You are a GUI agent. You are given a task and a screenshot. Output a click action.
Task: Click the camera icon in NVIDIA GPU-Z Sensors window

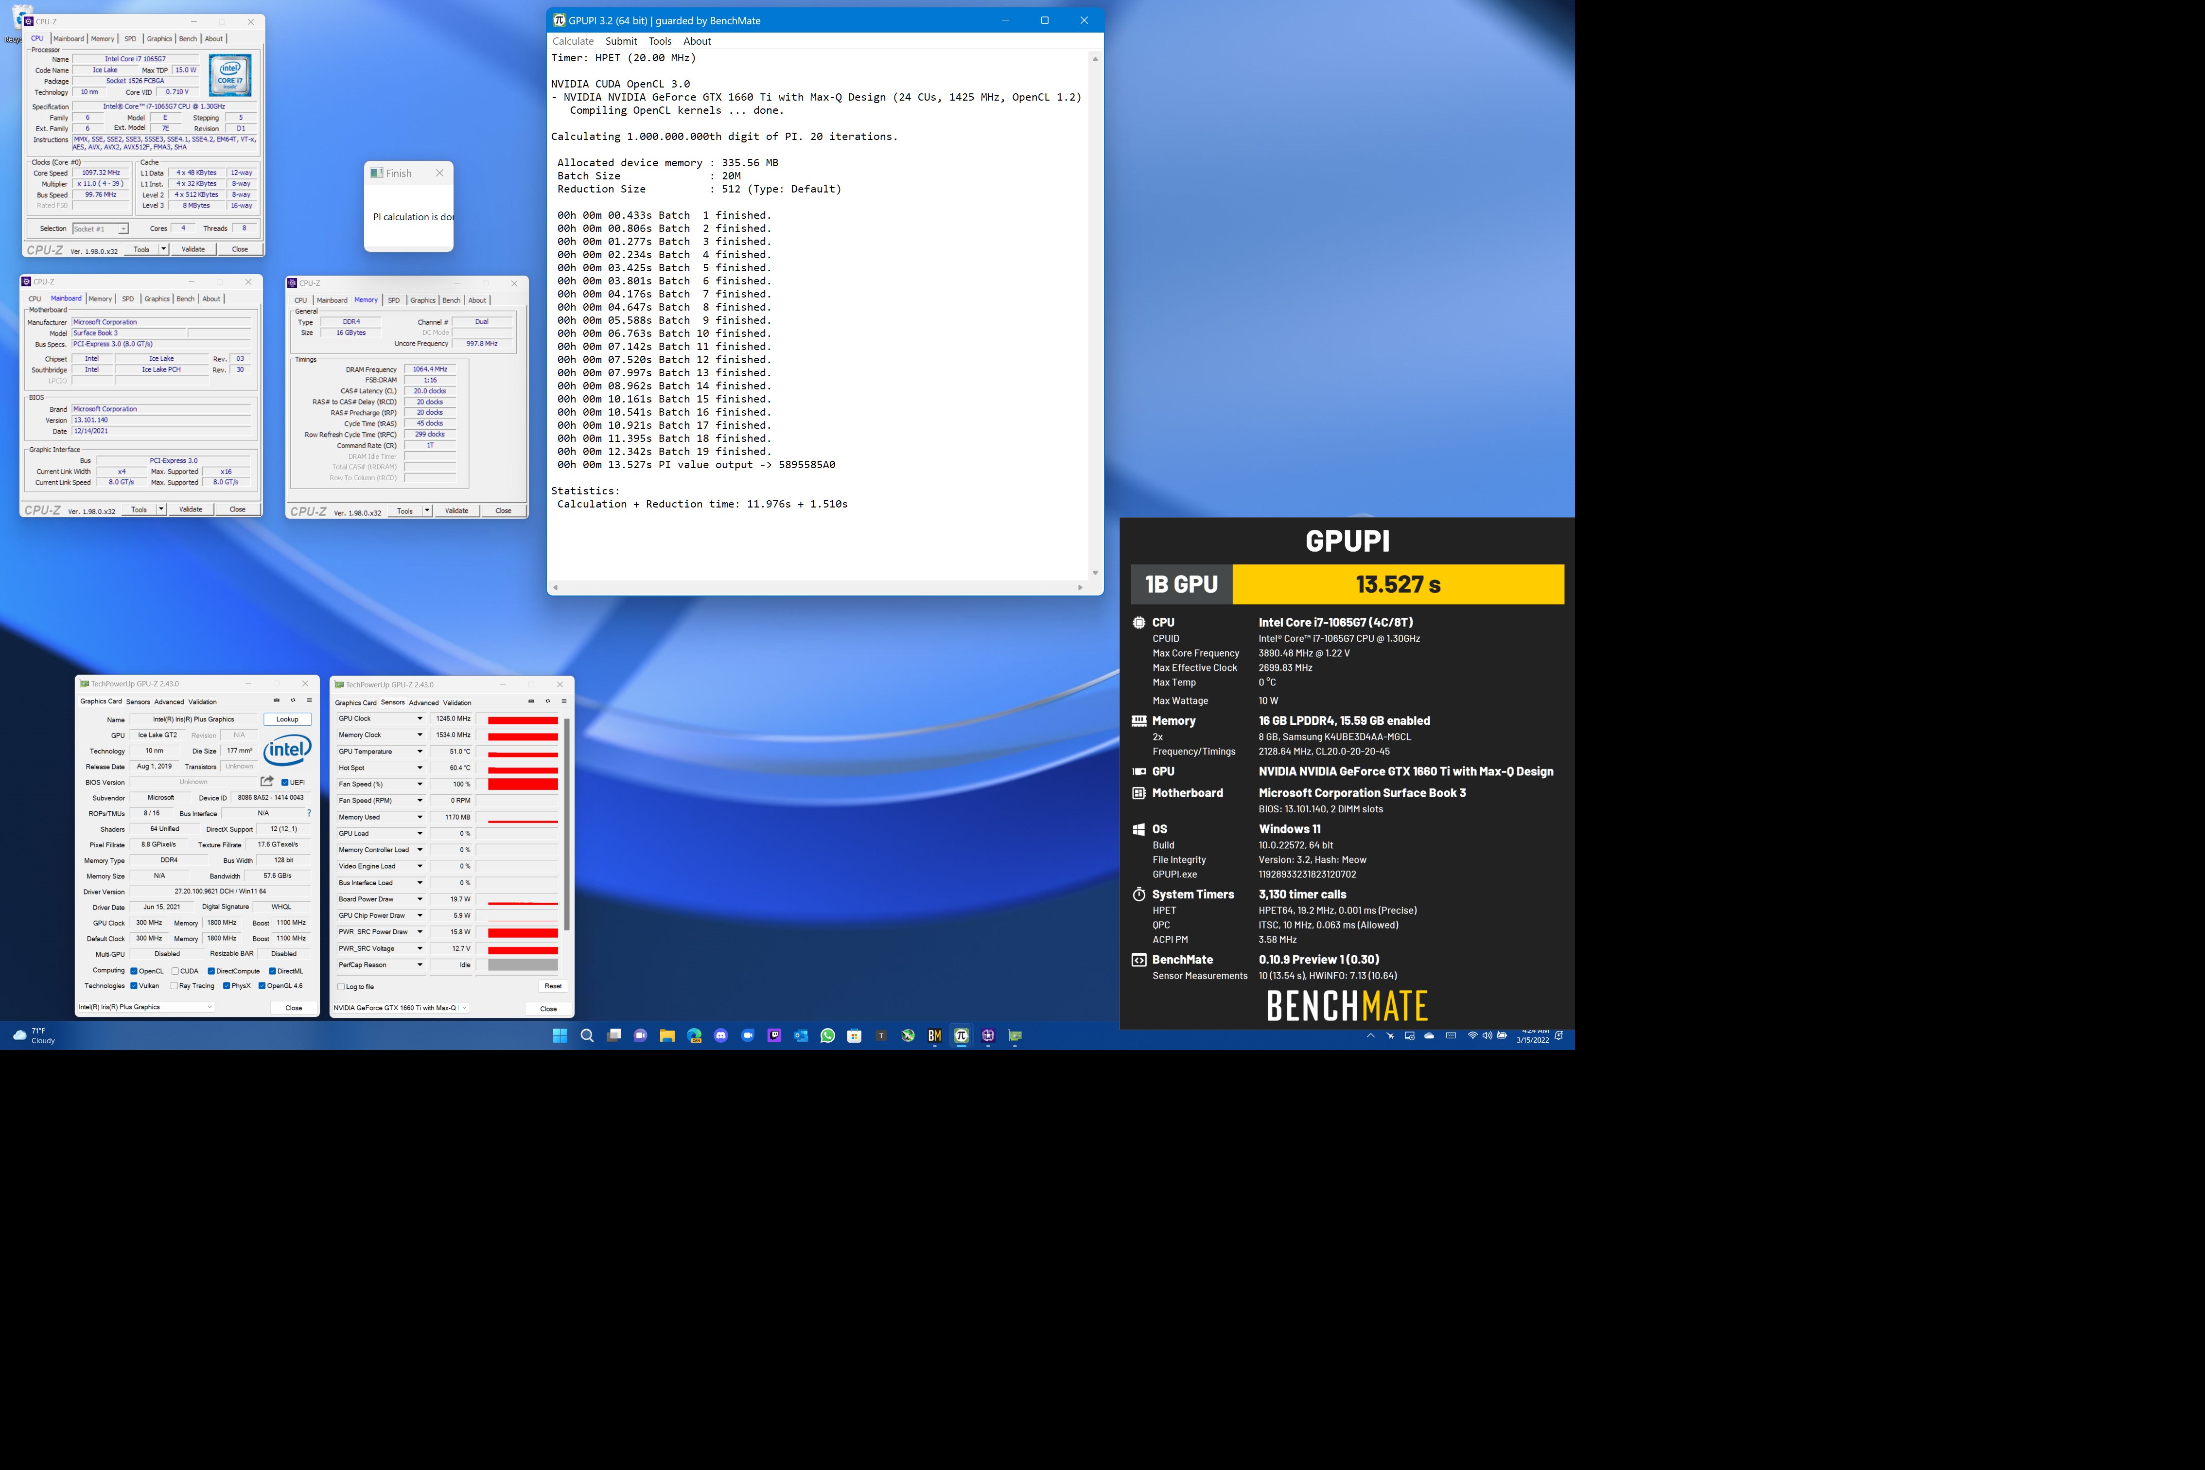coord(531,701)
